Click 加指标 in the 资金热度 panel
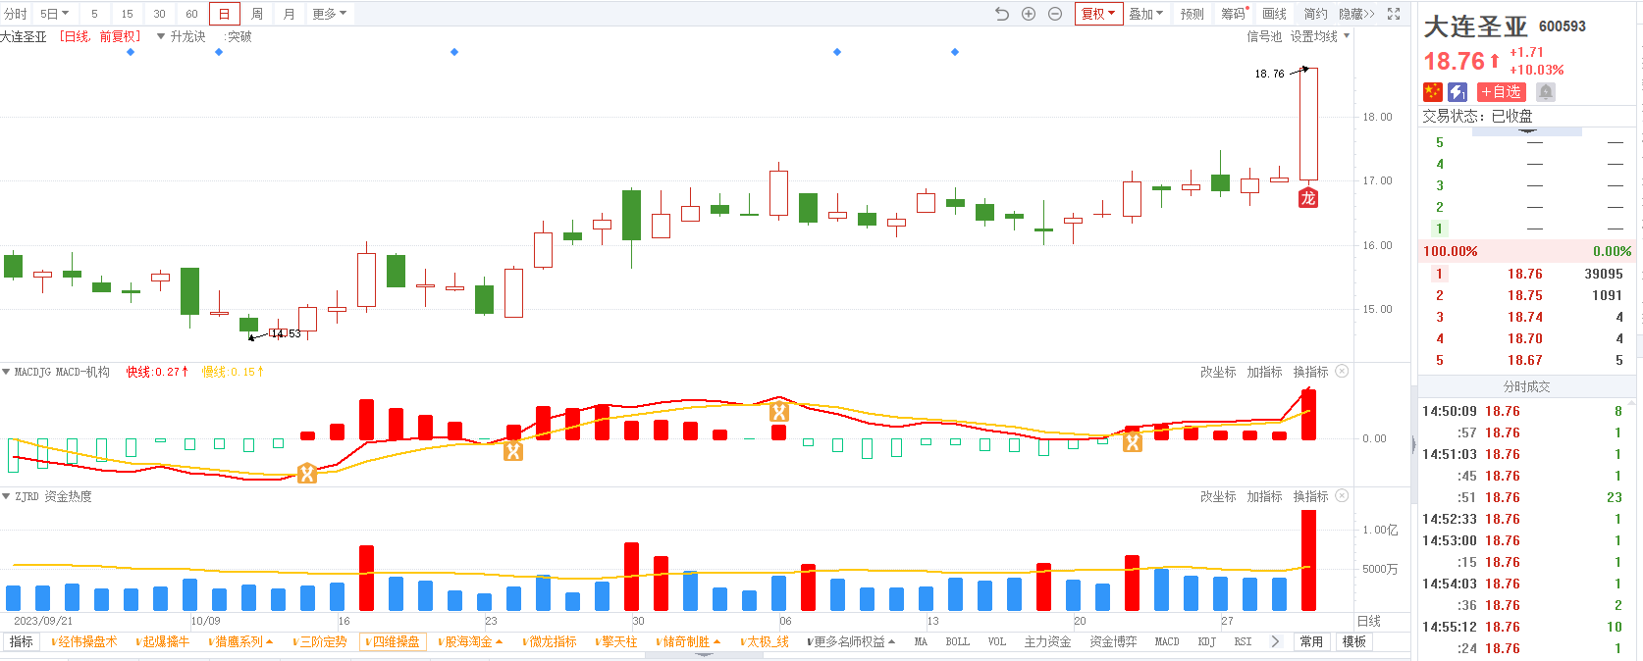Viewport: 1643px width, 661px height. point(1264,496)
